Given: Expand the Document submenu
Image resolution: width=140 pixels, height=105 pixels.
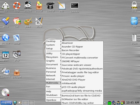Looking at the screenshot, I should [x=54, y=64].
